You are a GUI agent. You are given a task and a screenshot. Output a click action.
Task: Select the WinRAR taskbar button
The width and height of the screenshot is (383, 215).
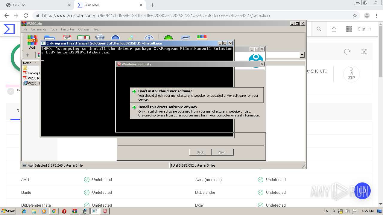[x=75, y=211]
